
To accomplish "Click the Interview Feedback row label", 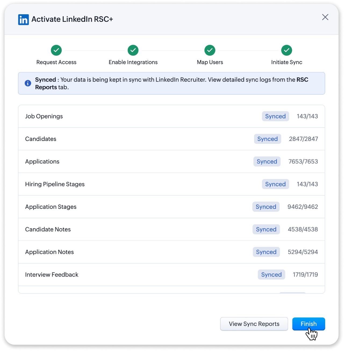I will coord(52,274).
